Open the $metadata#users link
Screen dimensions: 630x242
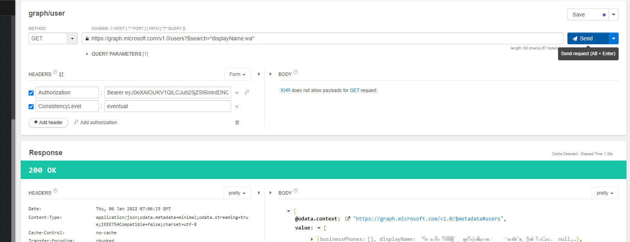[x=428, y=219]
